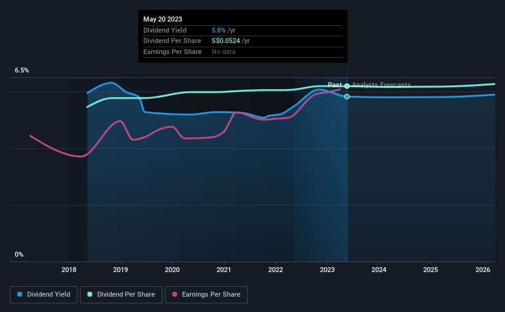This screenshot has height=312, width=505.
Task: Click the No data earnings value
Action: point(223,52)
